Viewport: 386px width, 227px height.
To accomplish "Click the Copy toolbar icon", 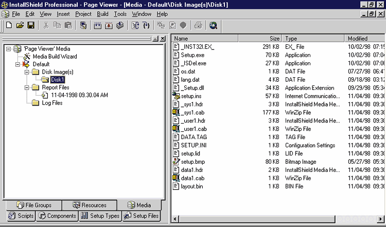I will point(57,25).
